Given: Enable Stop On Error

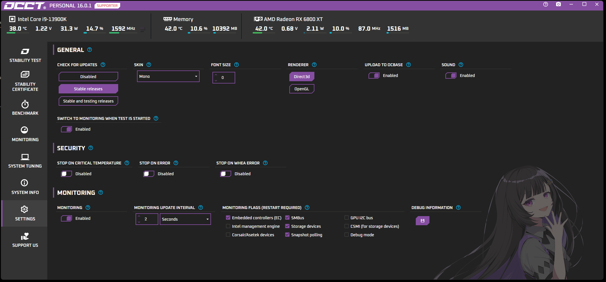Looking at the screenshot, I should pyautogui.click(x=149, y=174).
